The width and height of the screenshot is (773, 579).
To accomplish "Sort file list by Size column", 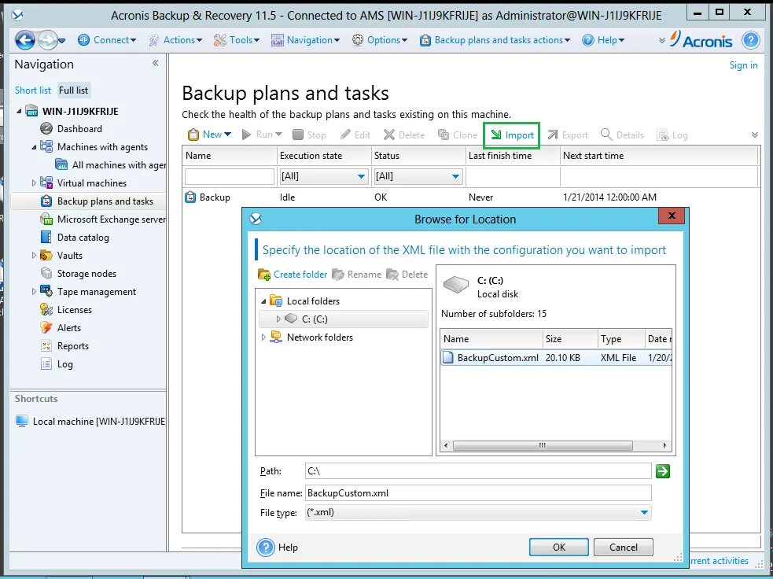I will click(570, 339).
